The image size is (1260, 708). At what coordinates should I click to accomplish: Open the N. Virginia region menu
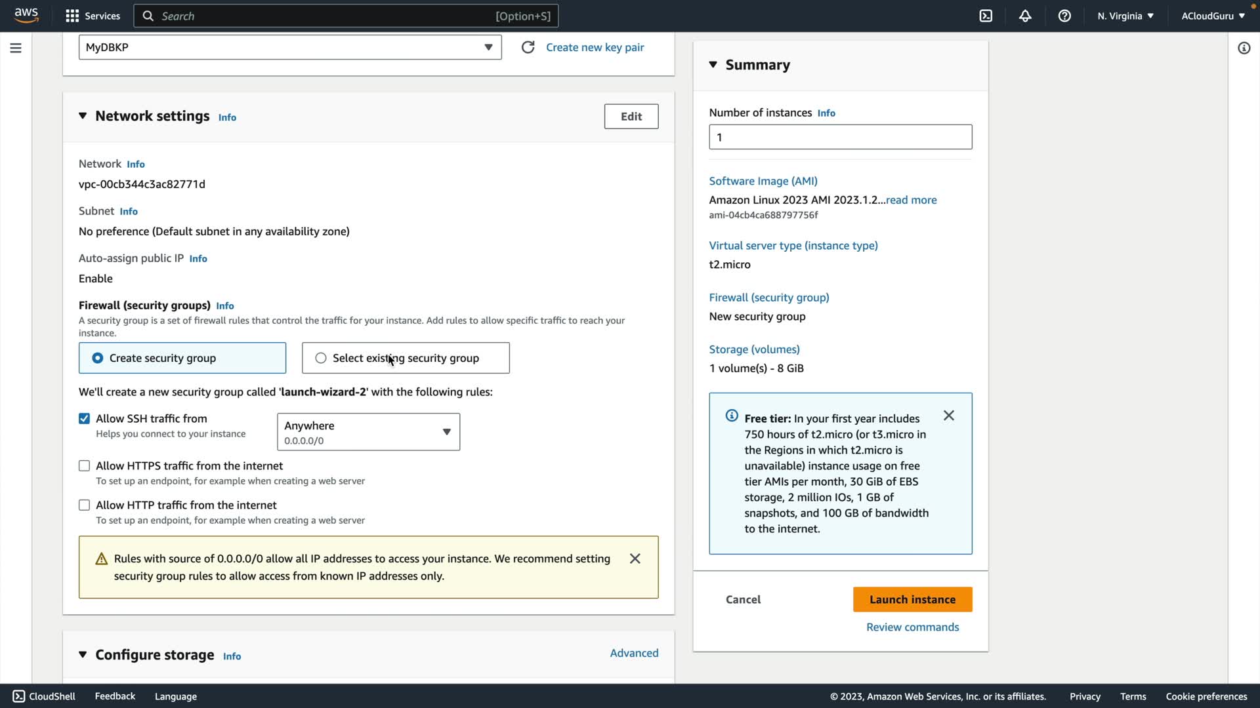(x=1125, y=16)
